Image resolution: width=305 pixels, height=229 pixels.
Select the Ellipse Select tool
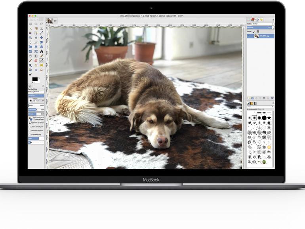click(x=36, y=24)
